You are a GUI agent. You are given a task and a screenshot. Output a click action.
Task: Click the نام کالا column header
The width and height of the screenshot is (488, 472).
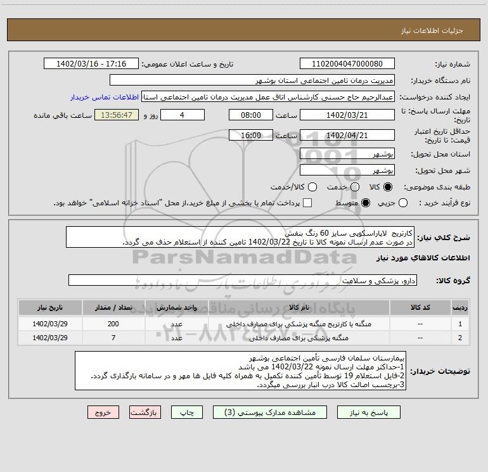299,308
